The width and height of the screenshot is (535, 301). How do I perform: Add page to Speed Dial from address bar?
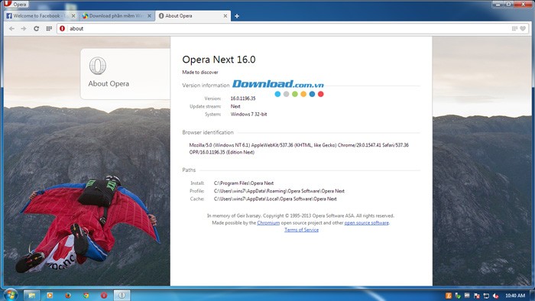(514, 28)
